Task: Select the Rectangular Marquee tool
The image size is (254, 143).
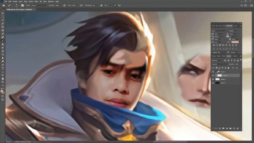Action: point(3,17)
